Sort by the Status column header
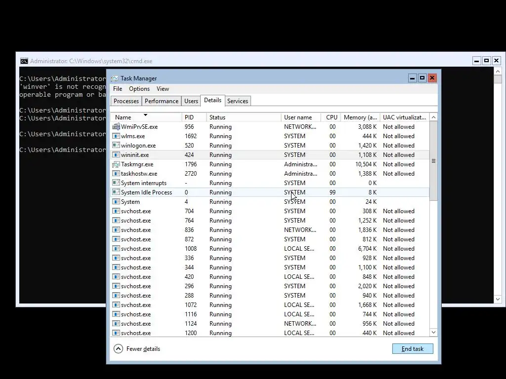The height and width of the screenshot is (379, 506). tap(244, 117)
